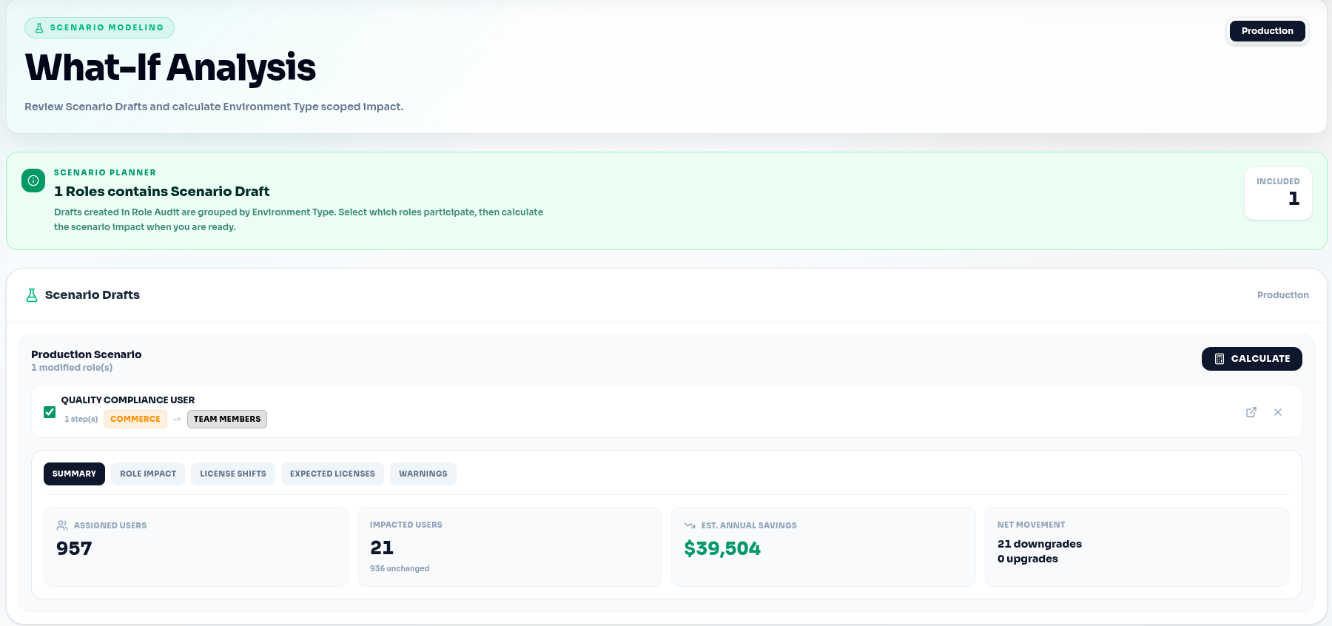Viewport: 1332px width, 626px height.
Task: Switch to the Role Impact tab
Action: [x=148, y=474]
